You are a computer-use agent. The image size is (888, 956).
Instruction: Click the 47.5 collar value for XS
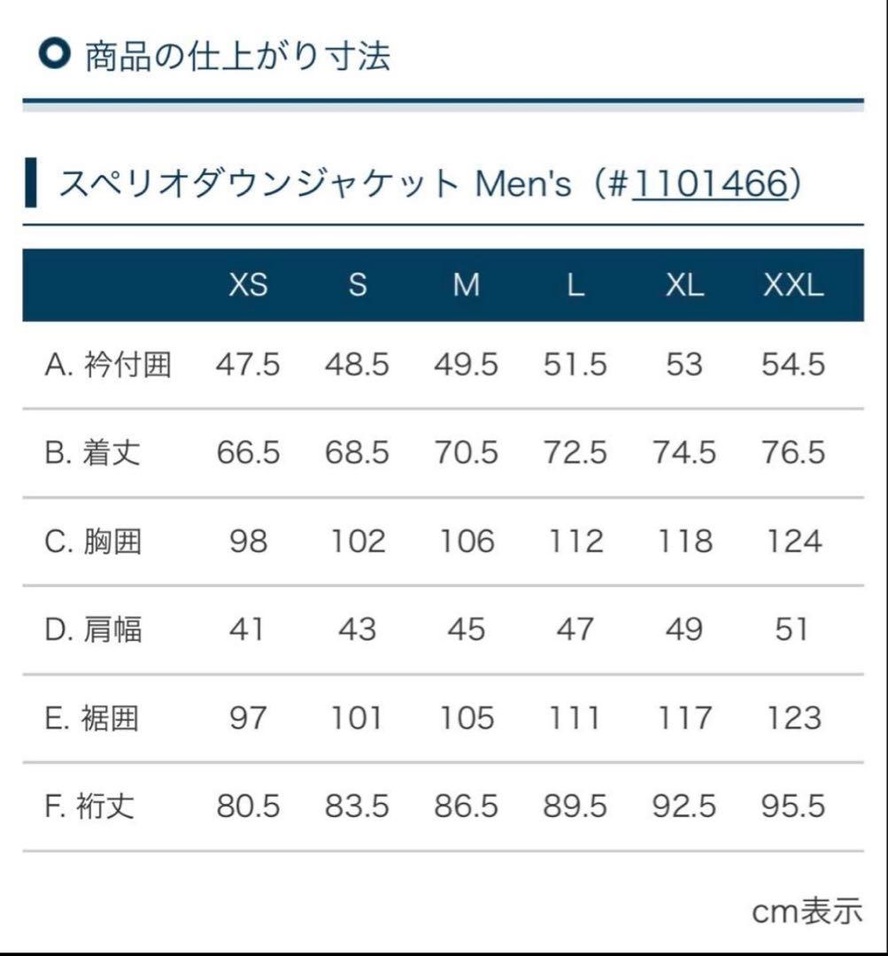pos(248,365)
